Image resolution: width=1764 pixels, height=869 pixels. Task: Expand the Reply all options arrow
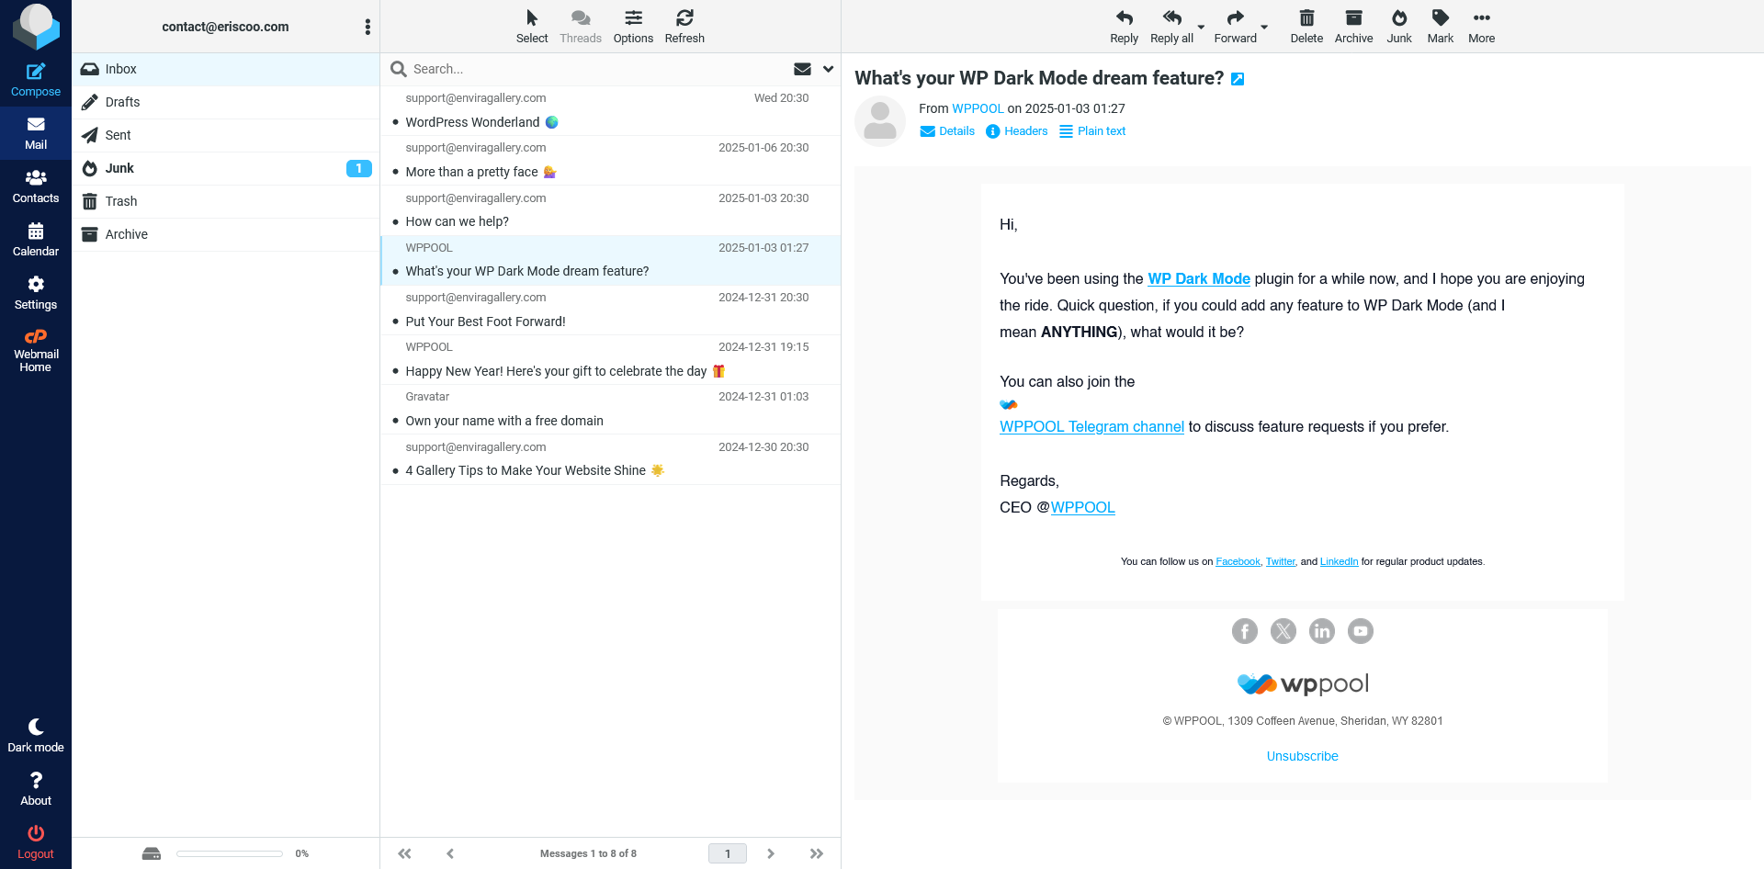coord(1201,28)
